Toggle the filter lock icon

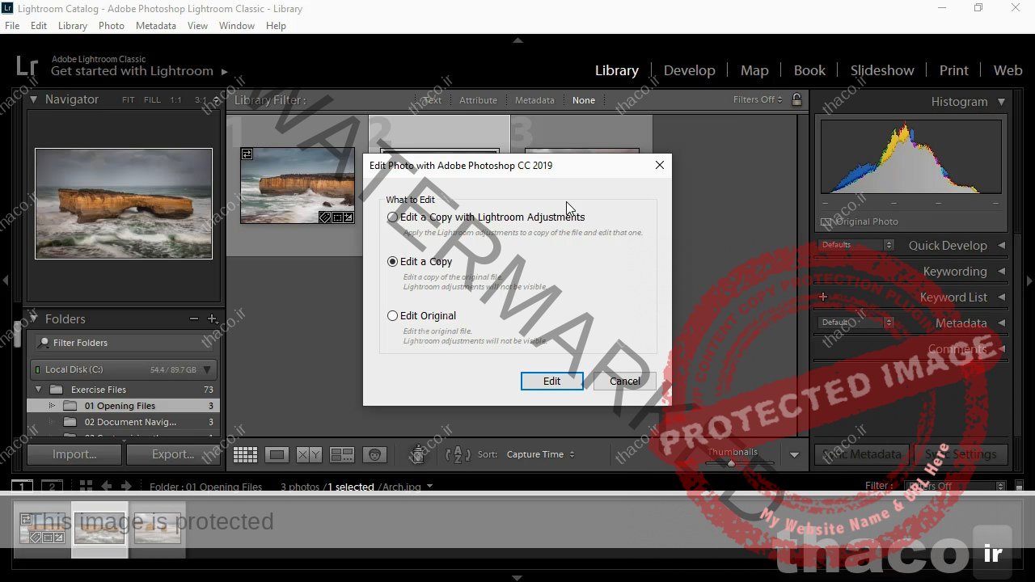pyautogui.click(x=796, y=99)
